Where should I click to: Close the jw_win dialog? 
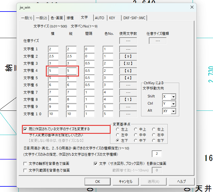pos(192,7)
